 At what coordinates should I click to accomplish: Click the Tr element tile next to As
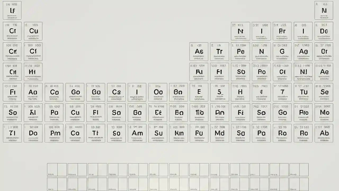(220, 51)
